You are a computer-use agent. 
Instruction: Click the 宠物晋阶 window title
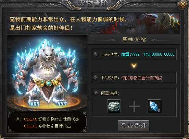[x=93, y=3]
